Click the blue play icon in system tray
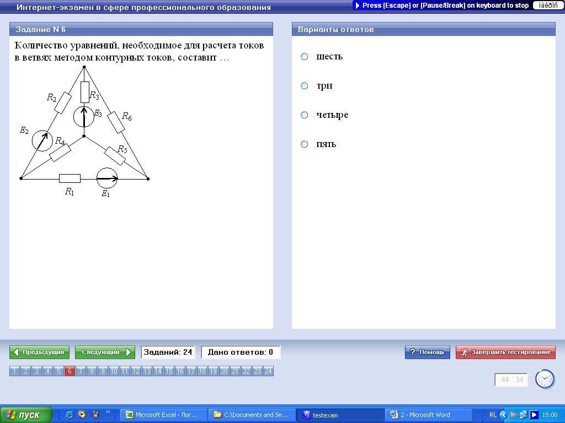The height and width of the screenshot is (423, 565). coord(534,415)
